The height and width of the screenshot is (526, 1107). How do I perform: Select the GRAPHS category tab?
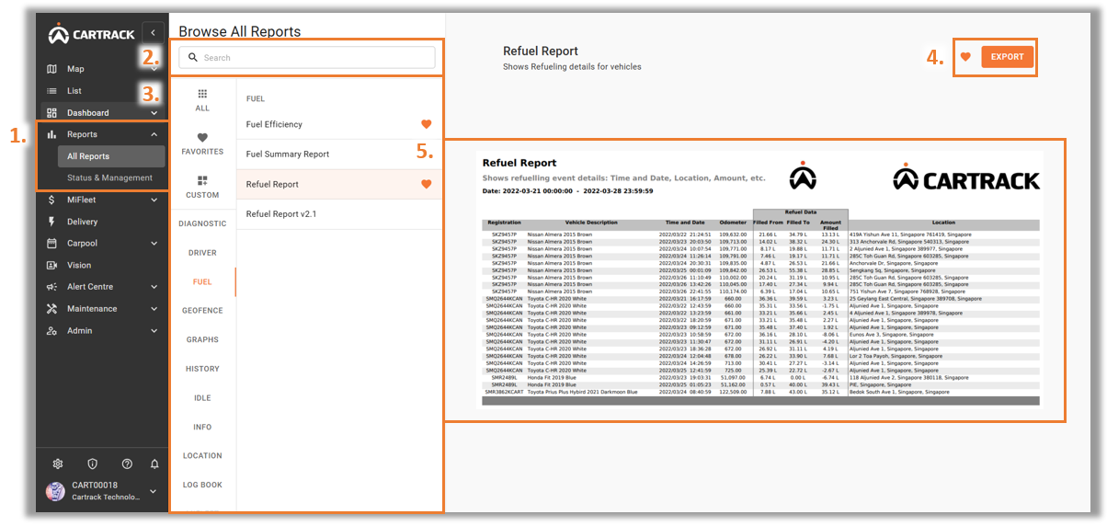coord(202,340)
